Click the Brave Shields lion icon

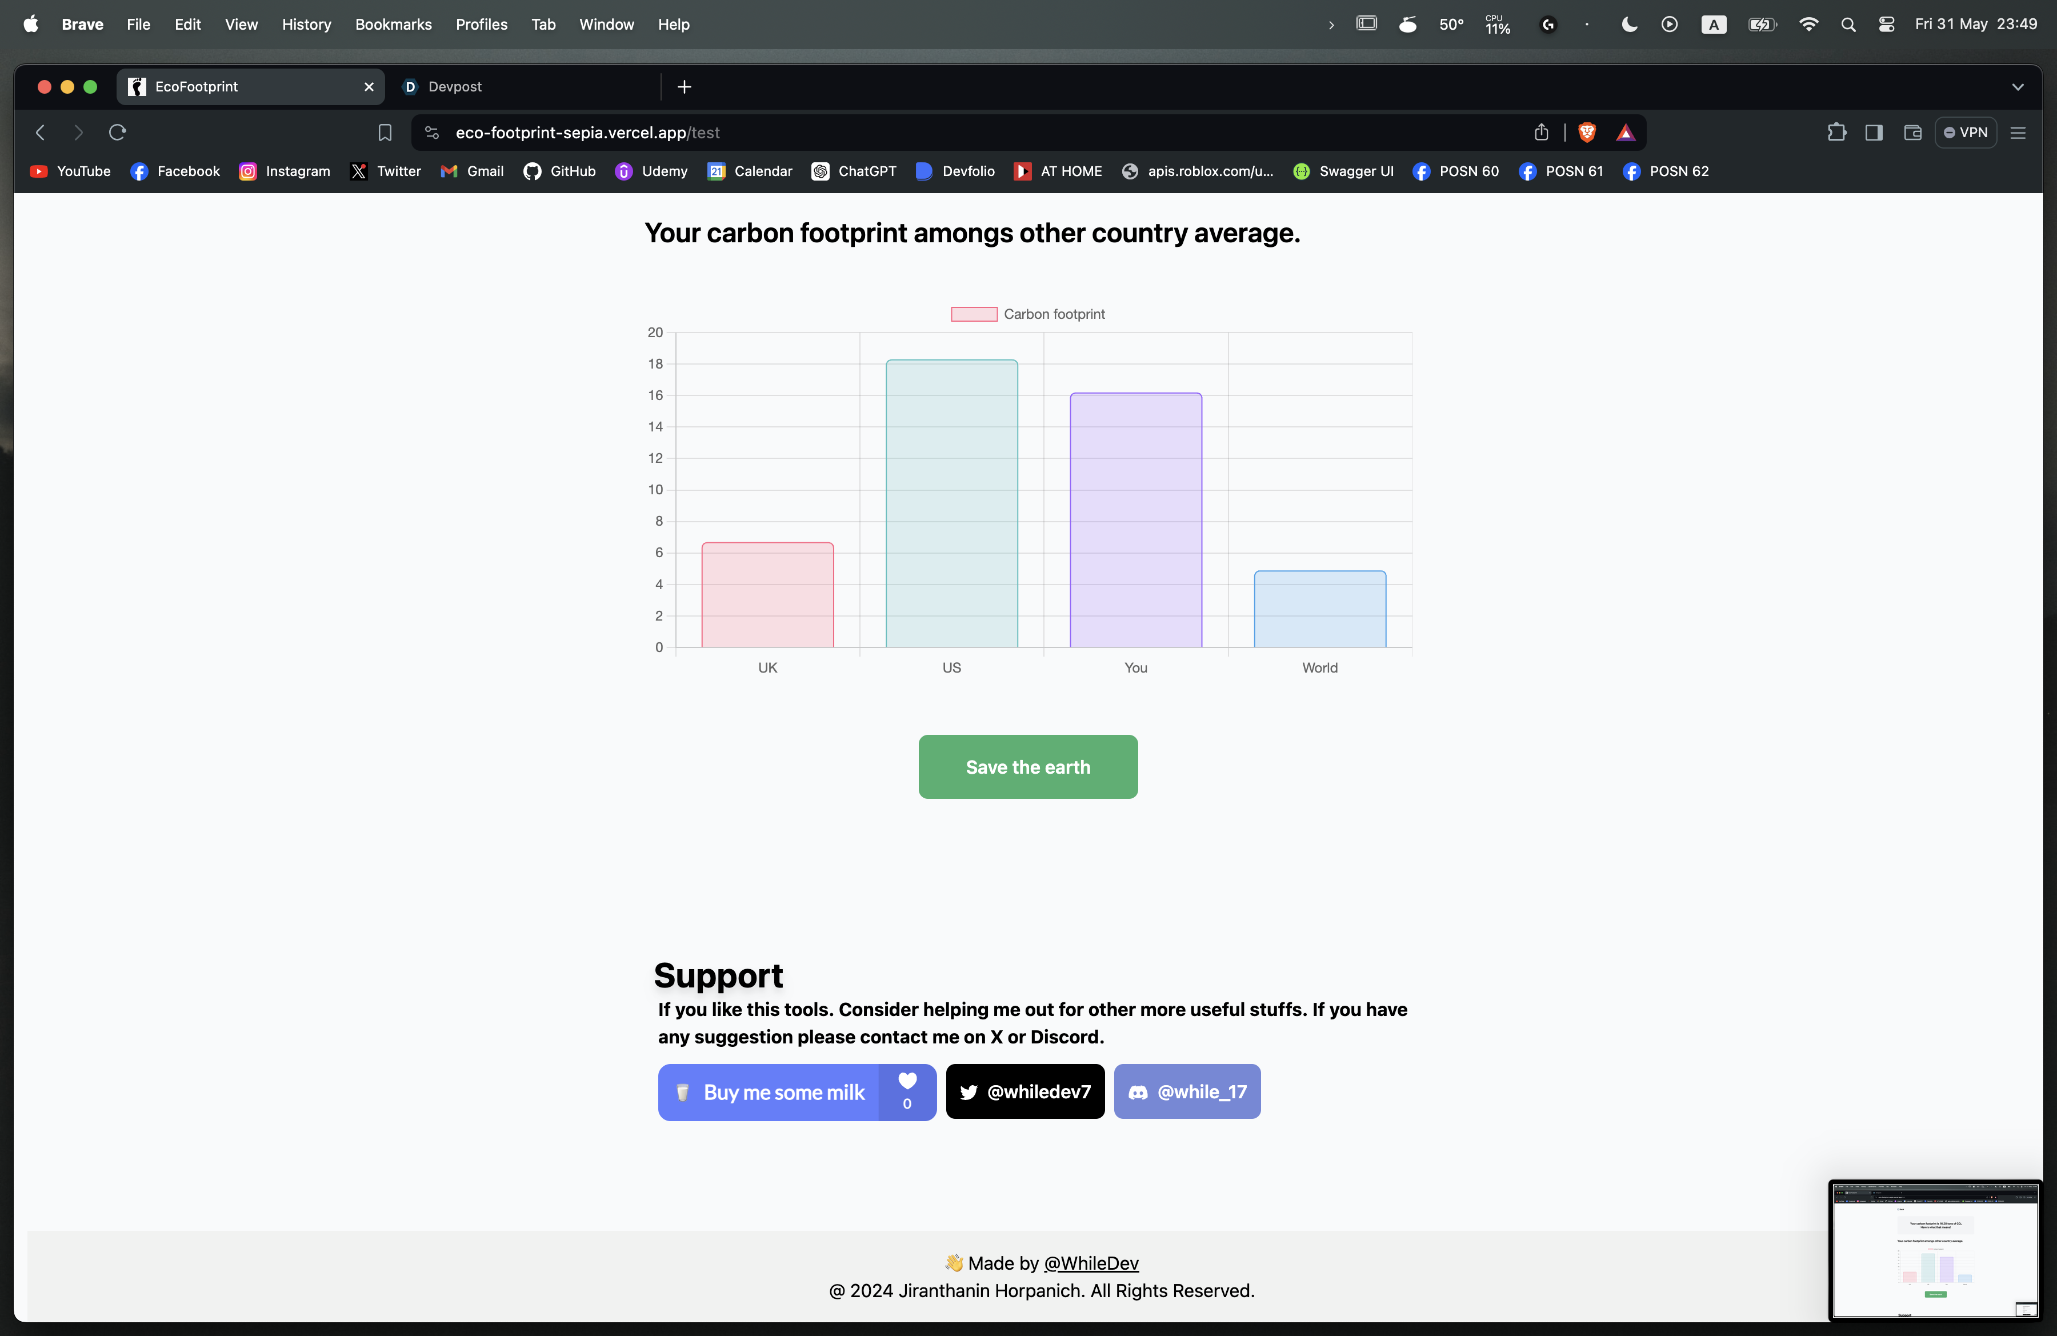pyautogui.click(x=1586, y=132)
